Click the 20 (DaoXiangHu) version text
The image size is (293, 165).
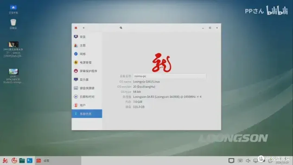tap(144, 87)
